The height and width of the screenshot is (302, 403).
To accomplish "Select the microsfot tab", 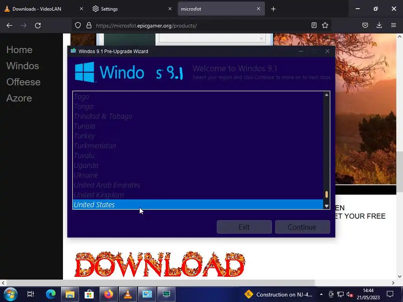I will [221, 9].
